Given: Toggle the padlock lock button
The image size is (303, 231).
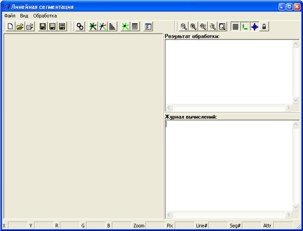Looking at the screenshot, I should tap(264, 27).
